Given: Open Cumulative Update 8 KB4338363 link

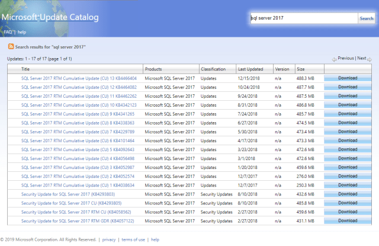Looking at the screenshot, I should [78, 123].
